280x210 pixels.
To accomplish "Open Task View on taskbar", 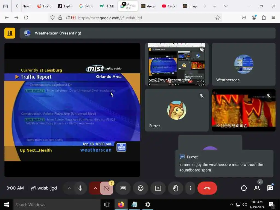I will pos(107,205).
